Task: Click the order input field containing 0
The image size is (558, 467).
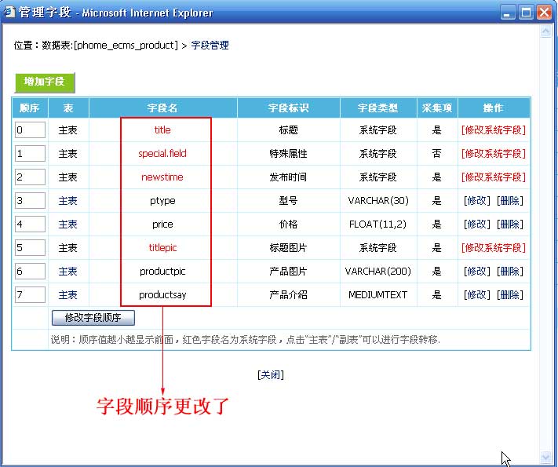Action: coord(30,130)
